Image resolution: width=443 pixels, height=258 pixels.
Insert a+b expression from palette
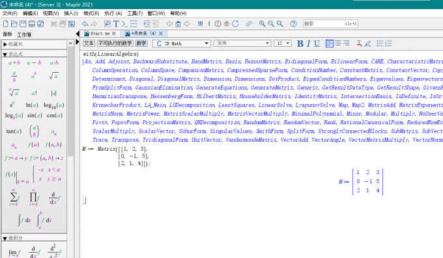click(14, 62)
